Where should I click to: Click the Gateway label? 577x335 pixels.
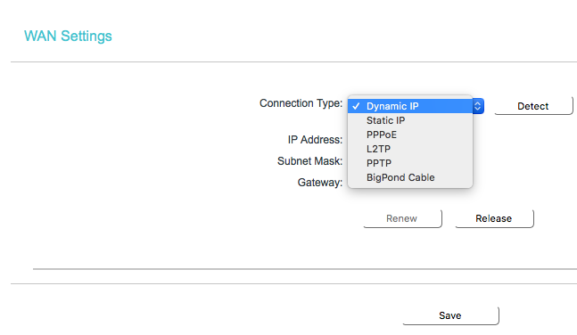coord(320,183)
